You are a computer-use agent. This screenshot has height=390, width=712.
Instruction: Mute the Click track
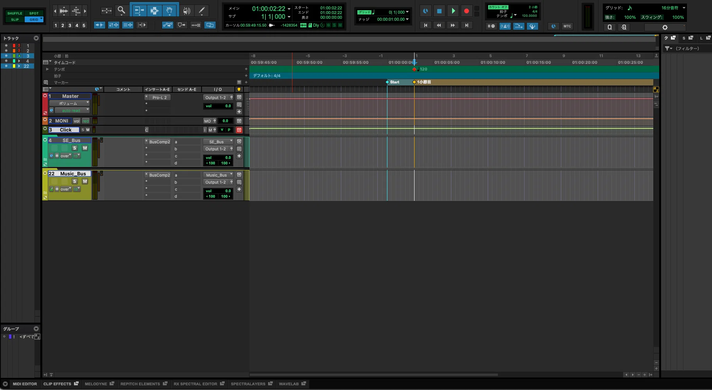(x=88, y=130)
